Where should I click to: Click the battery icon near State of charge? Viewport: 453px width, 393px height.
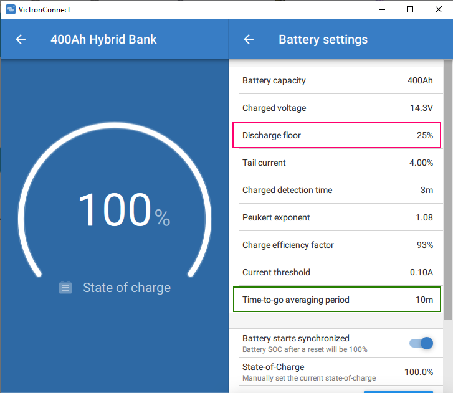[x=65, y=288]
